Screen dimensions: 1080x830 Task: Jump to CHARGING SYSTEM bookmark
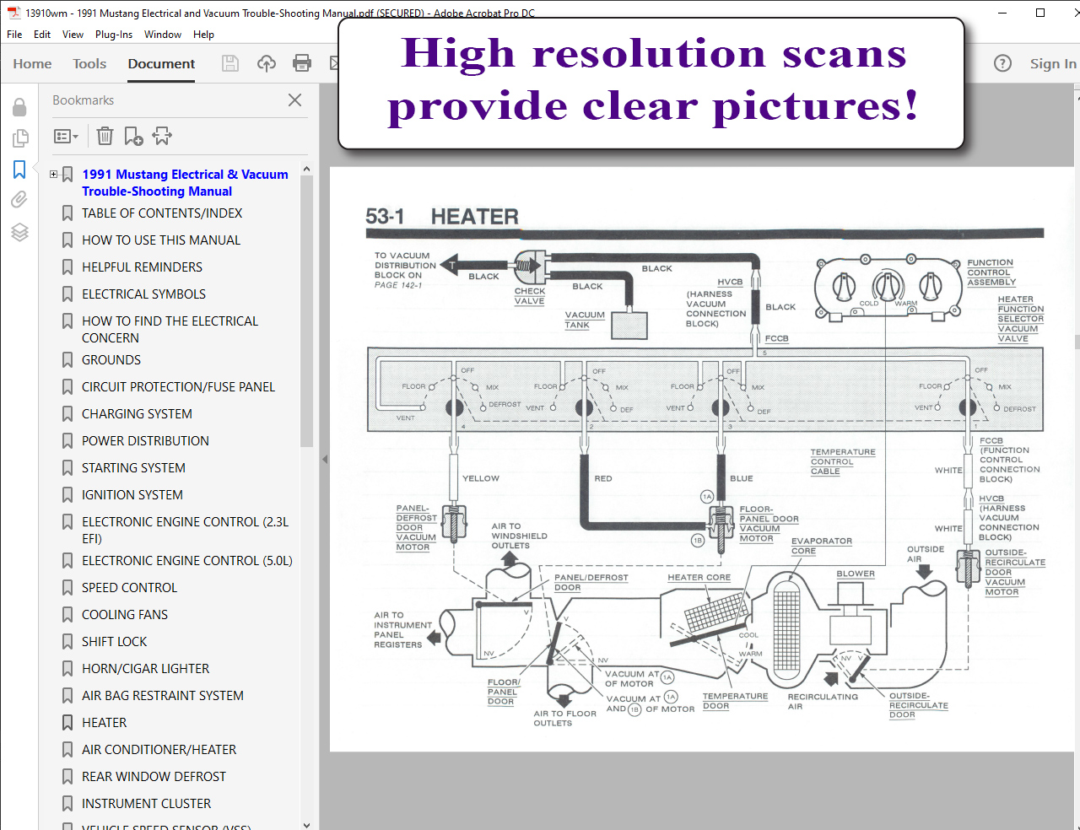coord(137,414)
